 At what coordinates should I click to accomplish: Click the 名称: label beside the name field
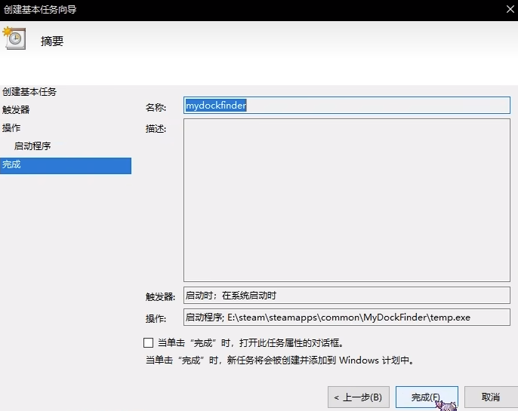pos(156,107)
